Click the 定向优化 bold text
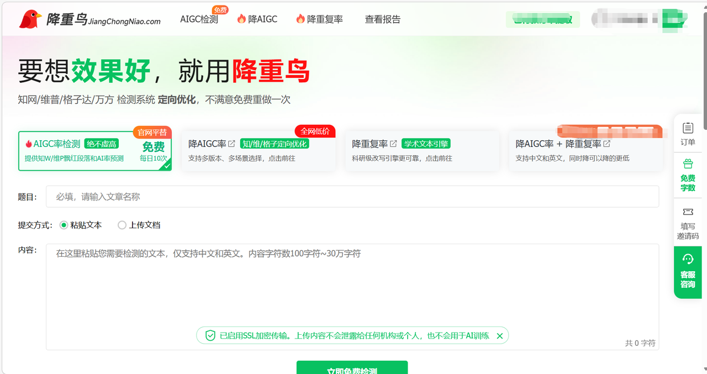This screenshot has width=707, height=374. click(x=177, y=100)
